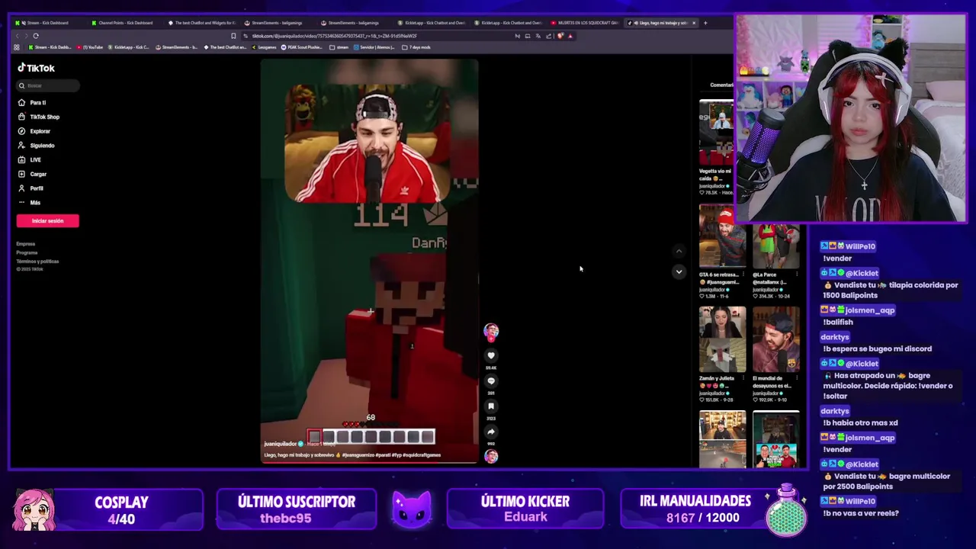Share the video with arrow icon
Image resolution: width=976 pixels, height=549 pixels.
coord(491,432)
